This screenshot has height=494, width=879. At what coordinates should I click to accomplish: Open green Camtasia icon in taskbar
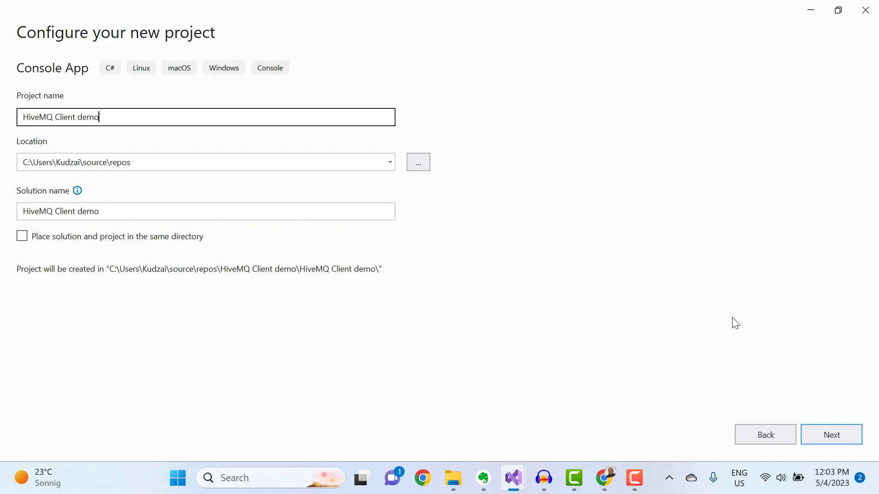pyautogui.click(x=574, y=478)
